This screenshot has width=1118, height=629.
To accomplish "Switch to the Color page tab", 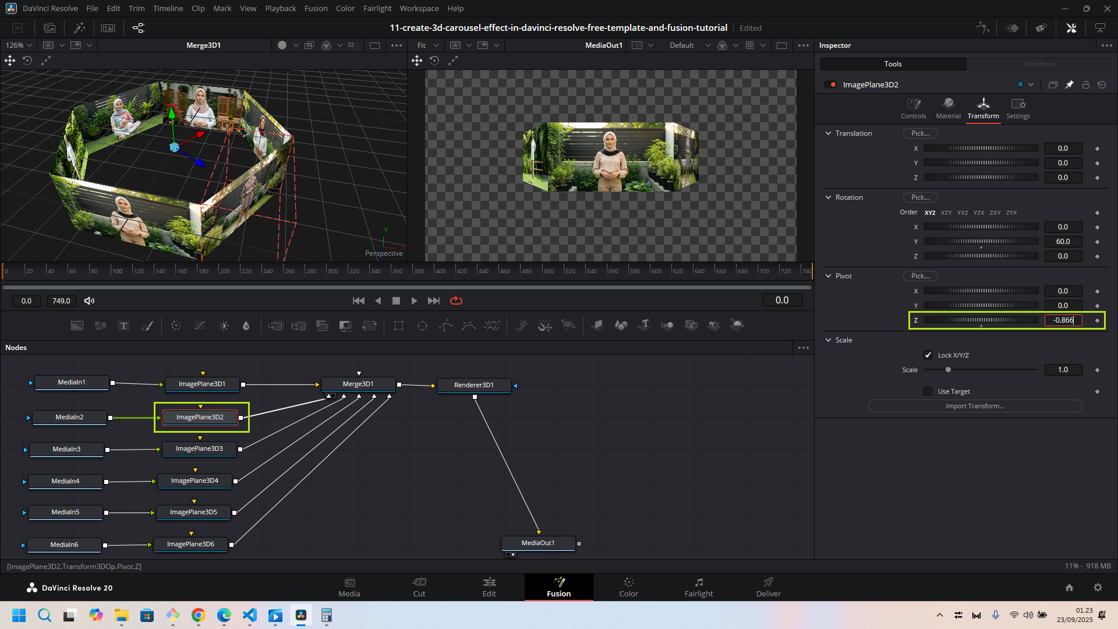I will [628, 587].
